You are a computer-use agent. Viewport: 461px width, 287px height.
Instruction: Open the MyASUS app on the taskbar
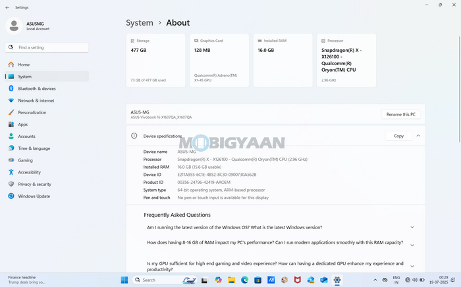coord(271,280)
